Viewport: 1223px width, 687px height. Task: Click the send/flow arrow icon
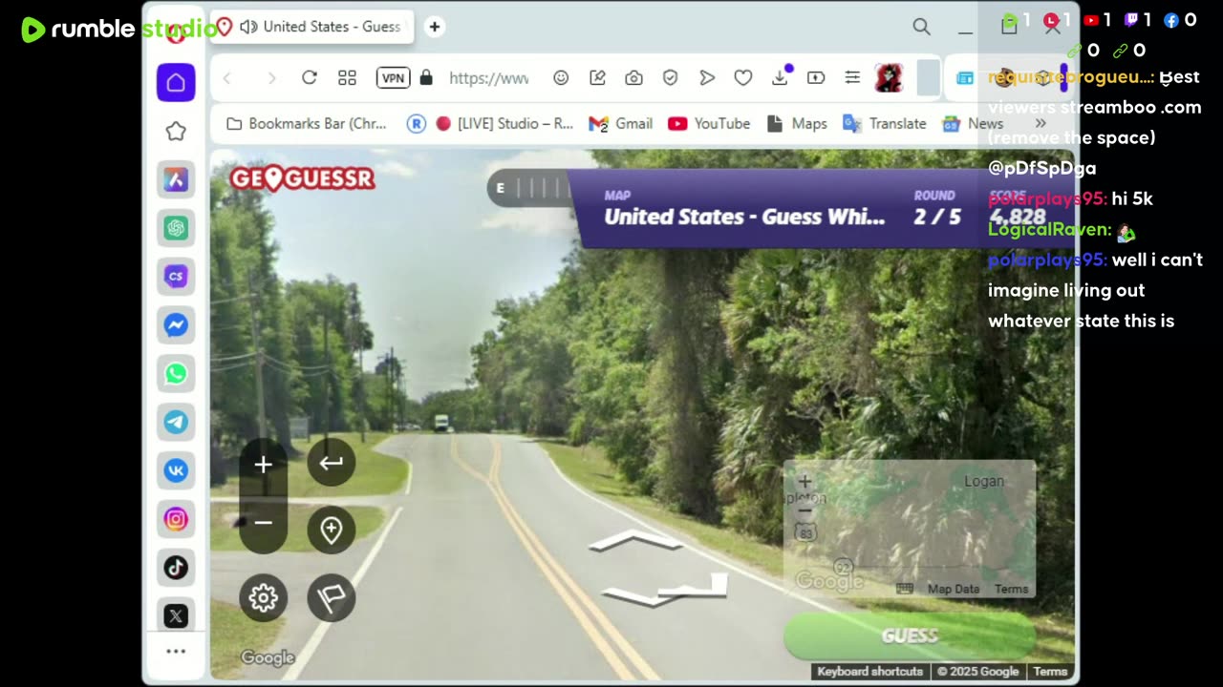coord(707,77)
